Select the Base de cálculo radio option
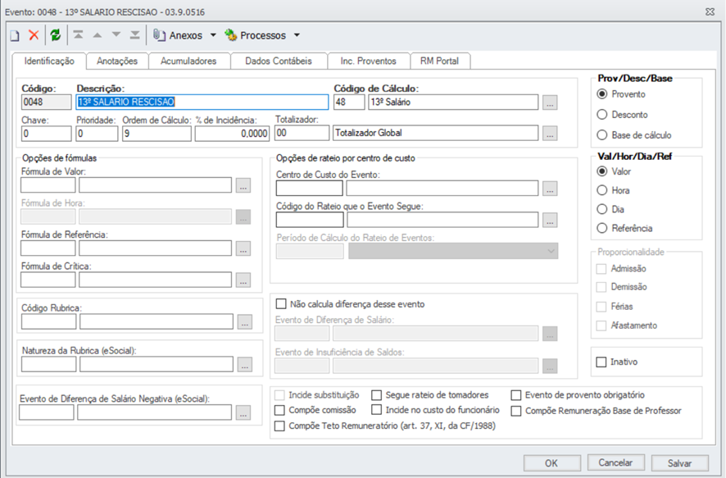The width and height of the screenshot is (726, 478). point(602,135)
